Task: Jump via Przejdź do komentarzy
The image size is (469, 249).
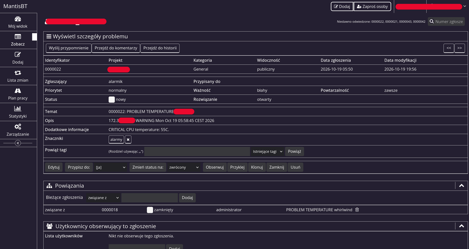Action: [x=116, y=48]
